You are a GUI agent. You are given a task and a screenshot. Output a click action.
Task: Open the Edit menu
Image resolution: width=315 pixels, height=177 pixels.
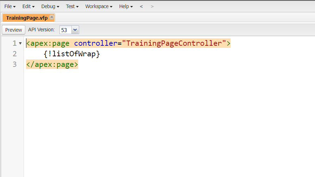[29, 6]
